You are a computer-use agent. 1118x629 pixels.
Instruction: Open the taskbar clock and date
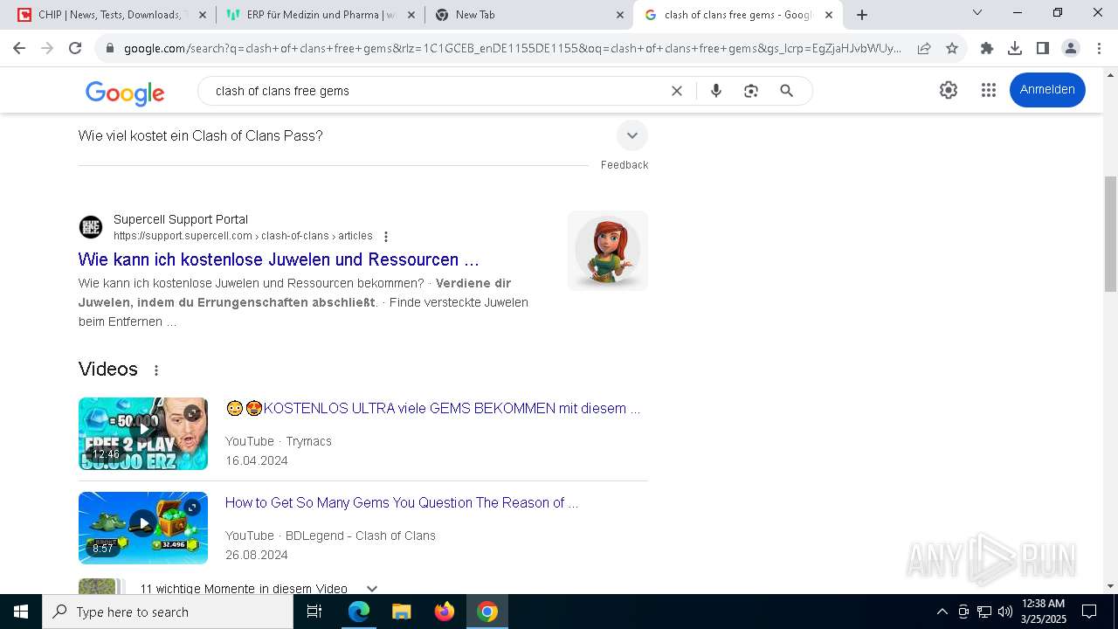(1043, 612)
